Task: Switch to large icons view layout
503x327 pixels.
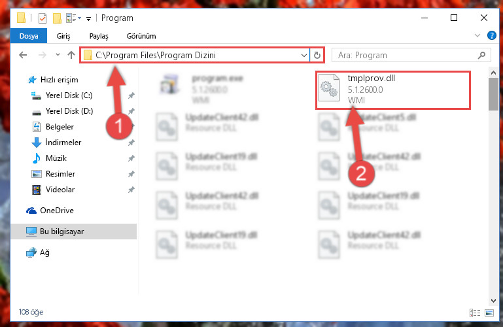Action: coord(489,313)
